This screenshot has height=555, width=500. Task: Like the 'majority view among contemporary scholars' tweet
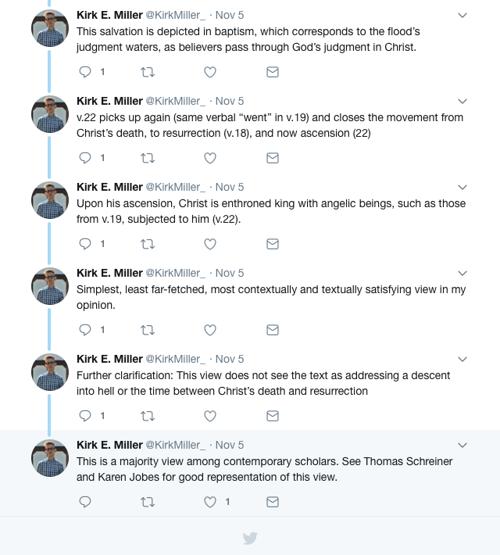210,502
